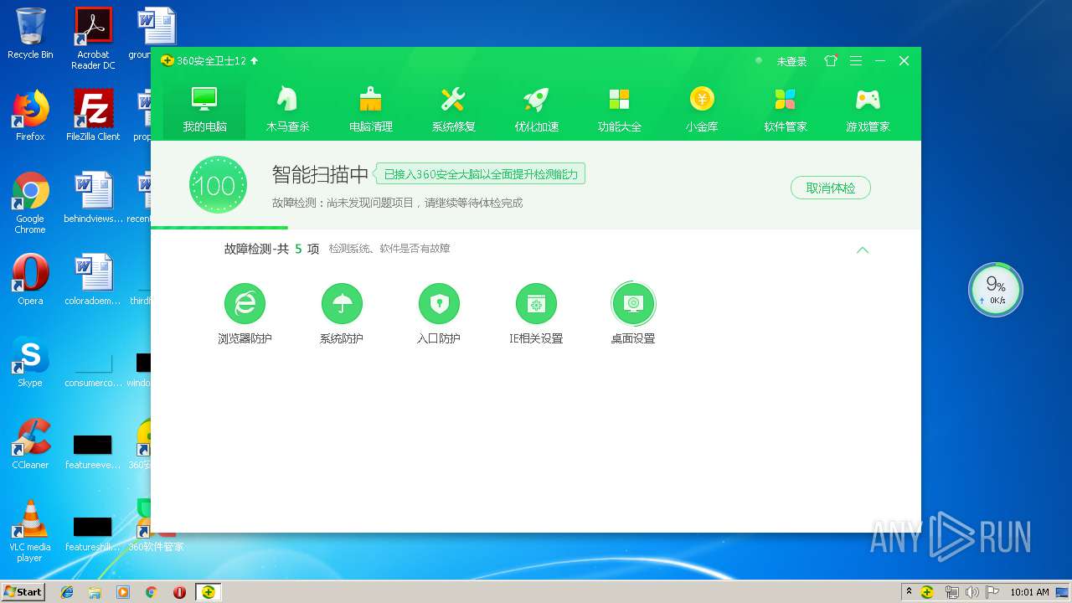Open the VLC media player desktop icon

coord(30,531)
